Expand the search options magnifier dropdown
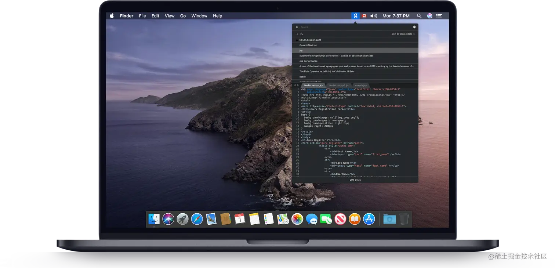The height and width of the screenshot is (268, 555). [x=298, y=27]
